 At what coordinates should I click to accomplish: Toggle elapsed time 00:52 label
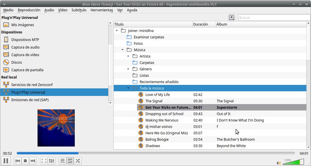7,153
